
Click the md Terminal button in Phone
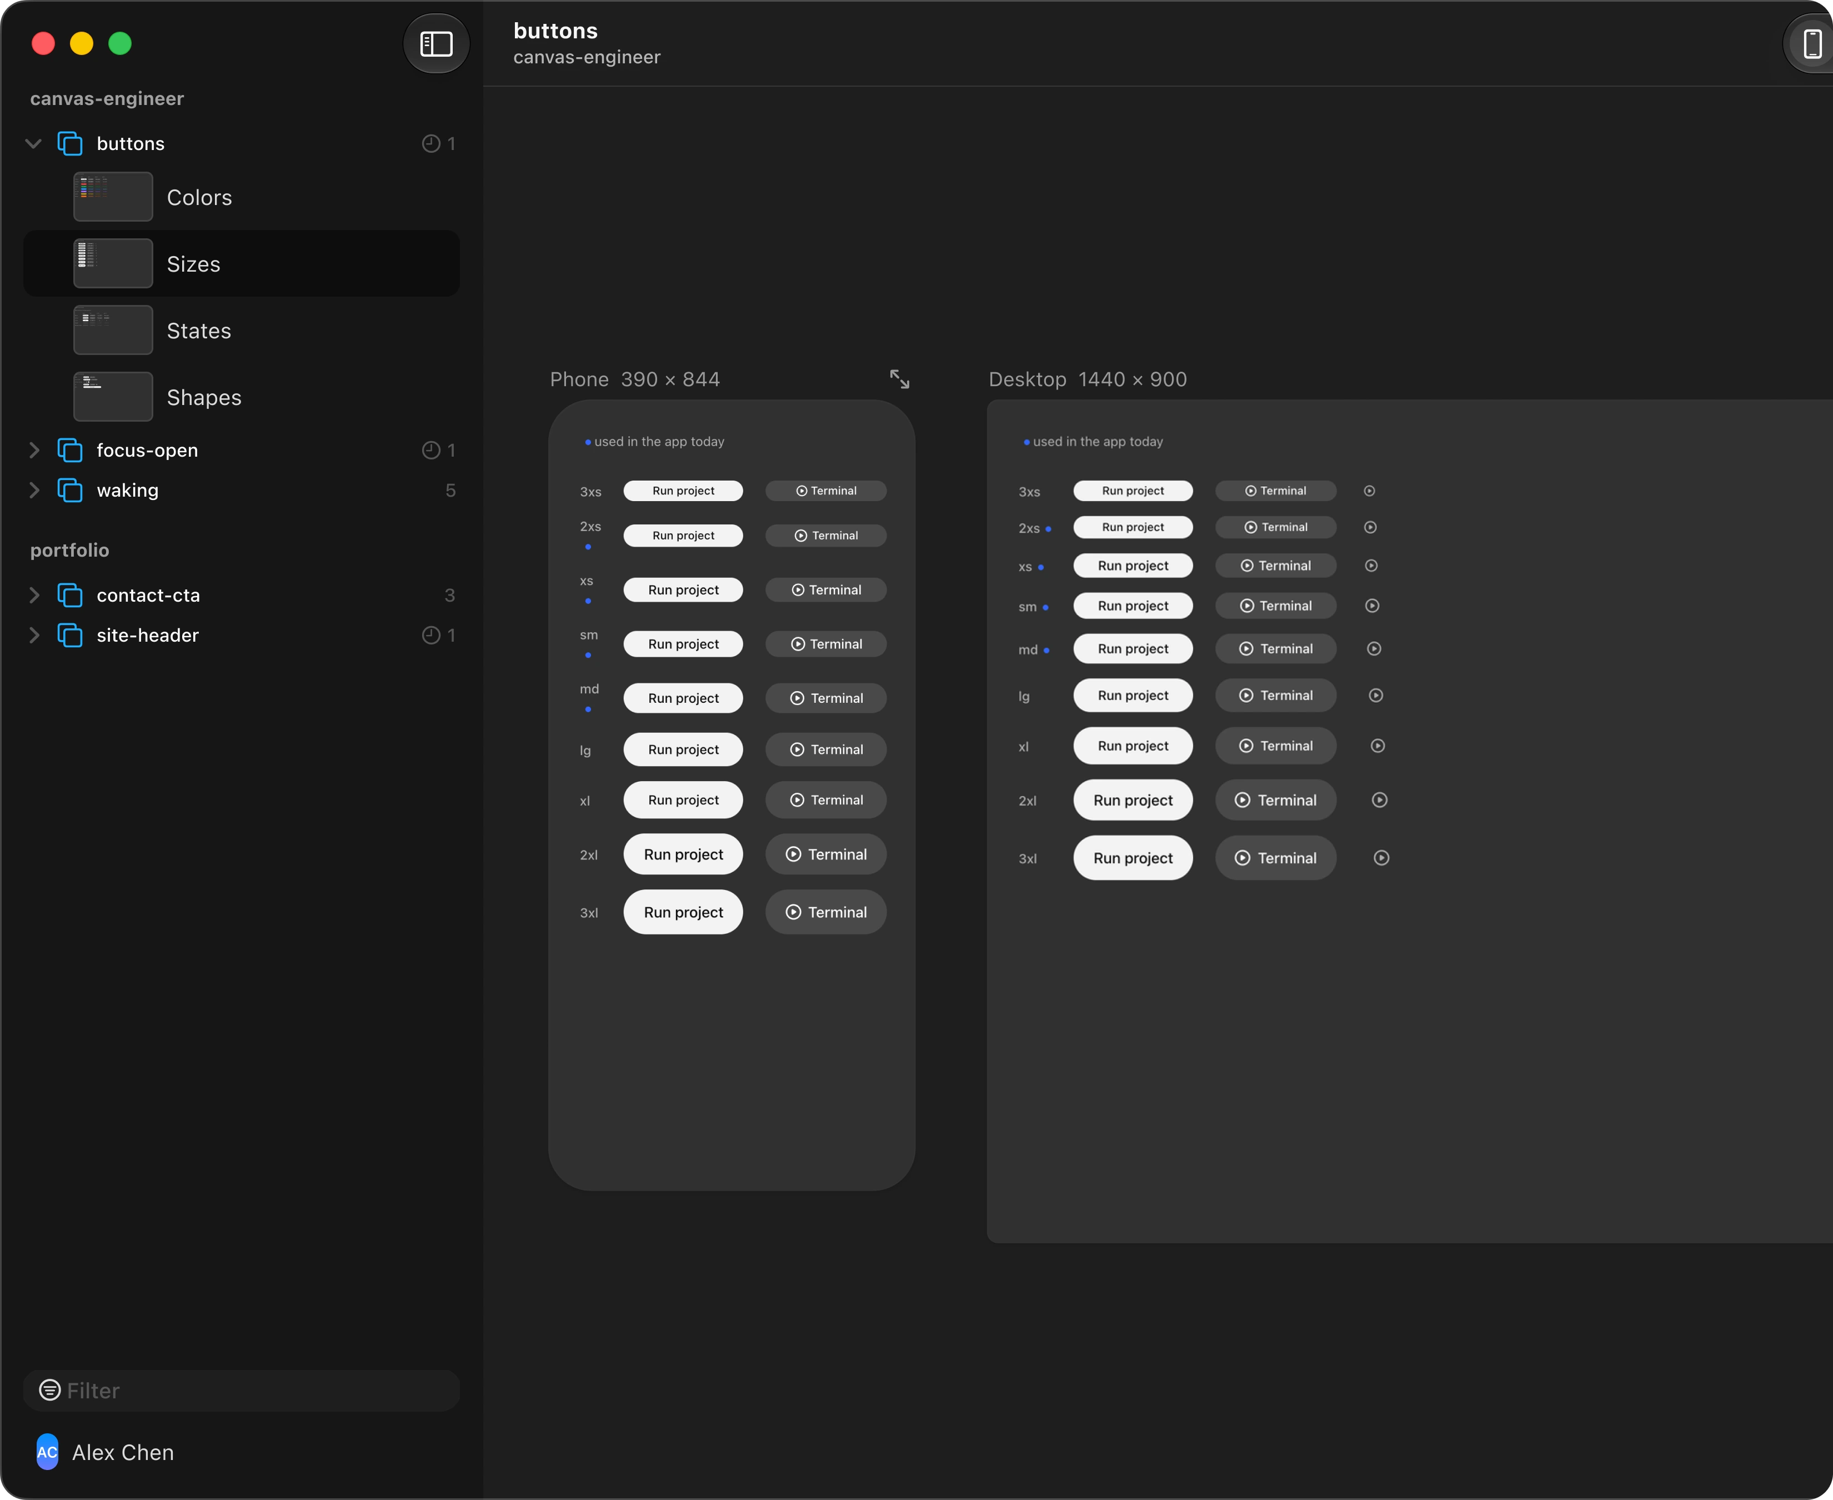(826, 698)
